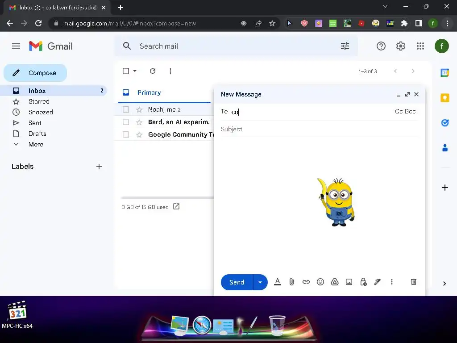Open tab search chevron in title bar
The width and height of the screenshot is (457, 343).
[x=385, y=6]
